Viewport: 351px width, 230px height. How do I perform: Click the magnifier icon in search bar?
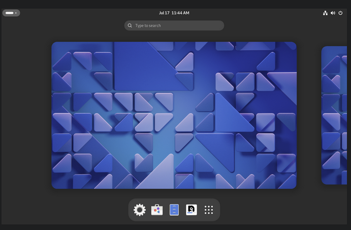pyautogui.click(x=130, y=25)
